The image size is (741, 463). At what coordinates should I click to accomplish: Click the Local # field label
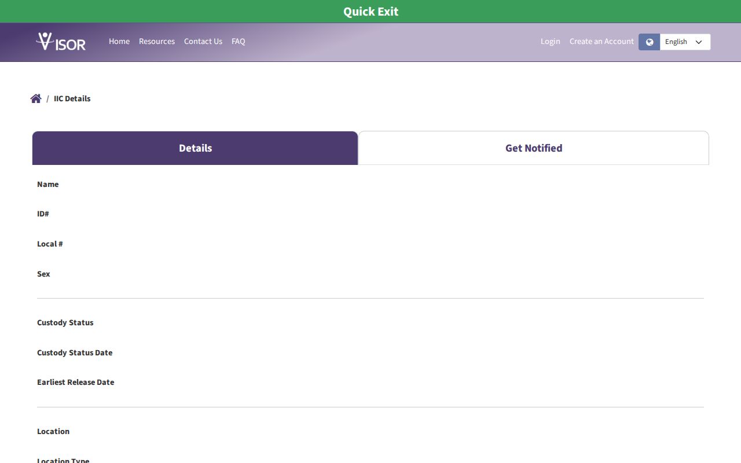tap(50, 244)
